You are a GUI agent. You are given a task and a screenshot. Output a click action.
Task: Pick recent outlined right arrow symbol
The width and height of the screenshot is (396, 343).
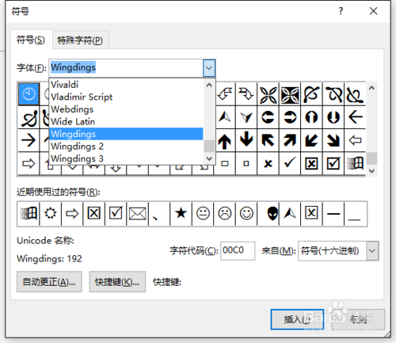(72, 213)
